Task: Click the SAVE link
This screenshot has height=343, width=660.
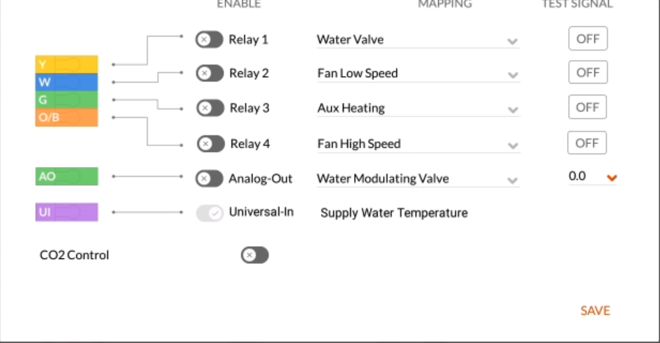Action: pos(595,311)
